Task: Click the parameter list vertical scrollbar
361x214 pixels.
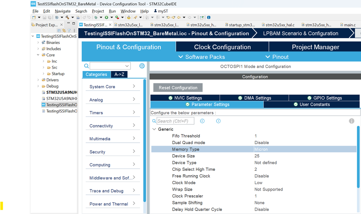Action: point(358,157)
